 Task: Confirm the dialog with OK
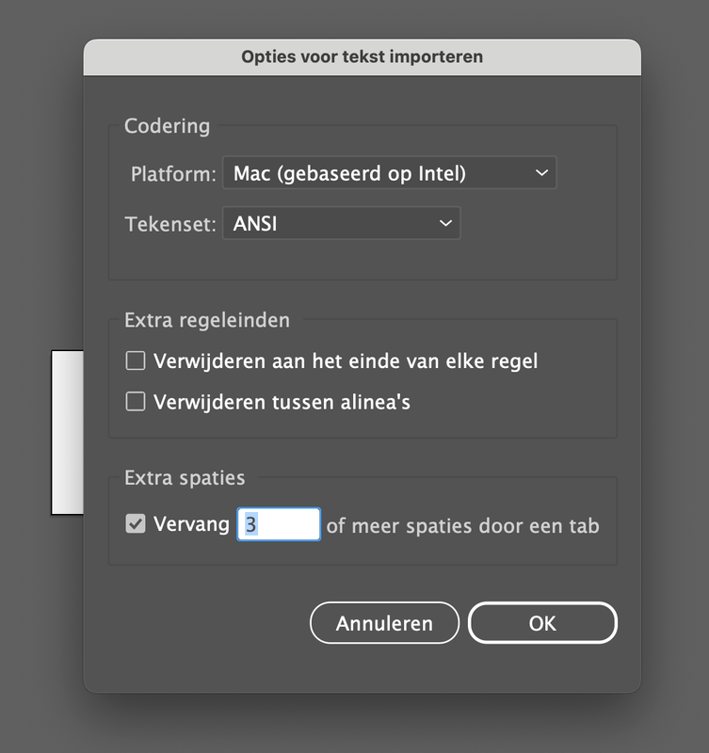pyautogui.click(x=542, y=623)
